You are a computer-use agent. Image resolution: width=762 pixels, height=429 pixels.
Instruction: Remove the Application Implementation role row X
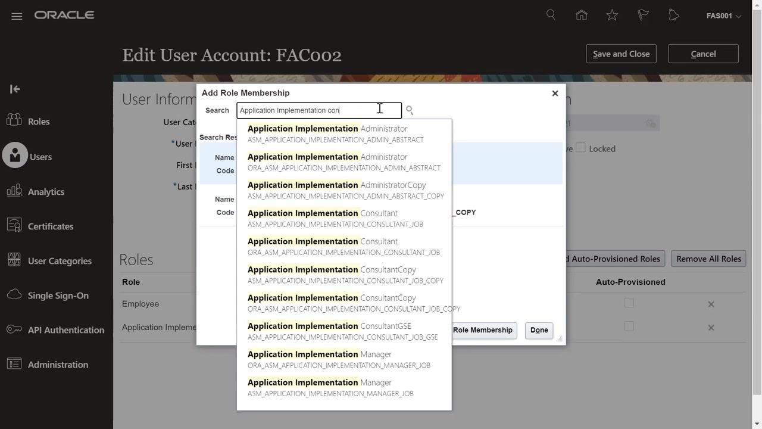pos(711,327)
